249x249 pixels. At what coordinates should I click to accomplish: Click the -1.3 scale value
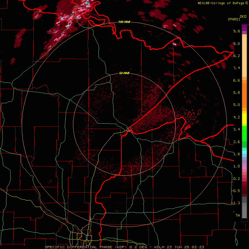click(x=236, y=203)
